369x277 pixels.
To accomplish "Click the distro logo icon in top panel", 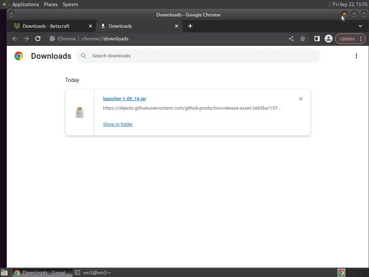I will [6, 4].
